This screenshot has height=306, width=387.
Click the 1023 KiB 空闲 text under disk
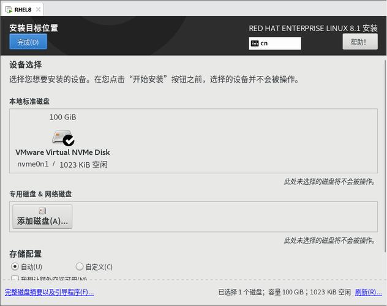[x=84, y=165]
